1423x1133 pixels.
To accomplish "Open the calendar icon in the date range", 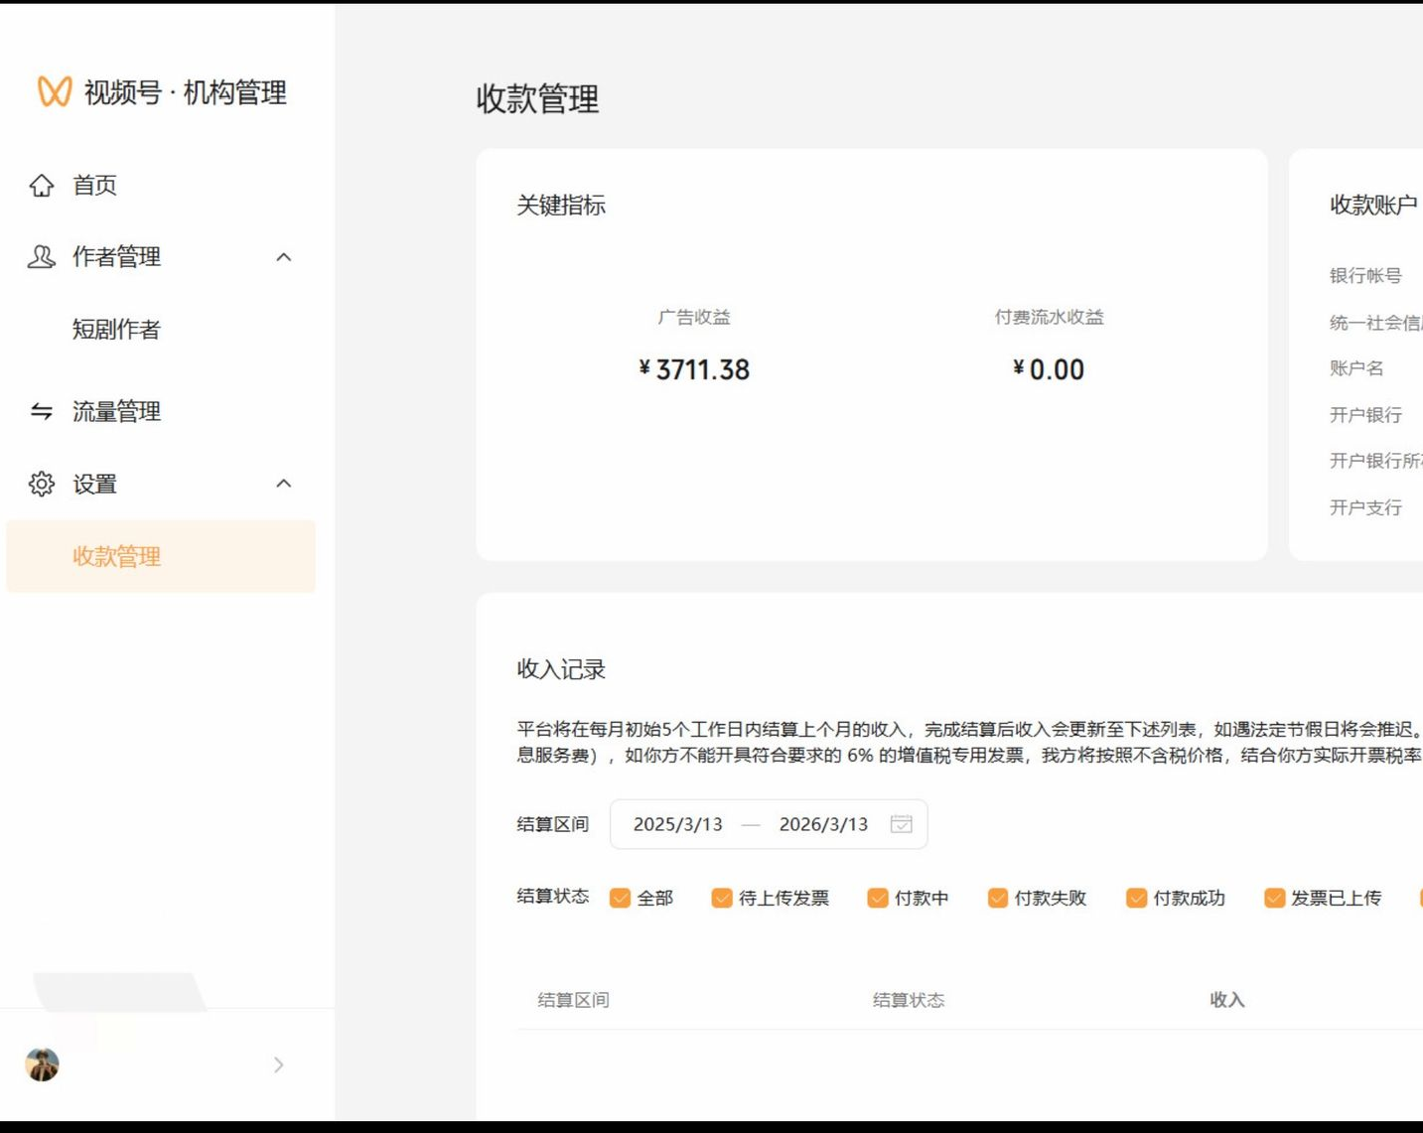I will [901, 824].
